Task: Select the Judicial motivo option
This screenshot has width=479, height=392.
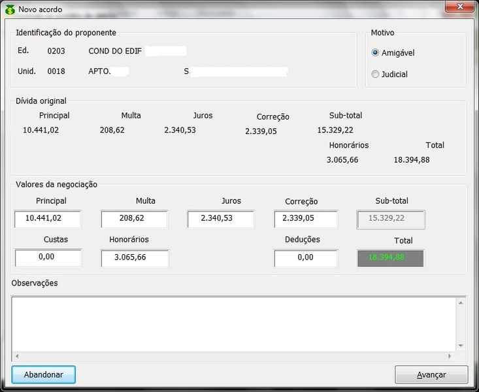Action: tap(375, 74)
